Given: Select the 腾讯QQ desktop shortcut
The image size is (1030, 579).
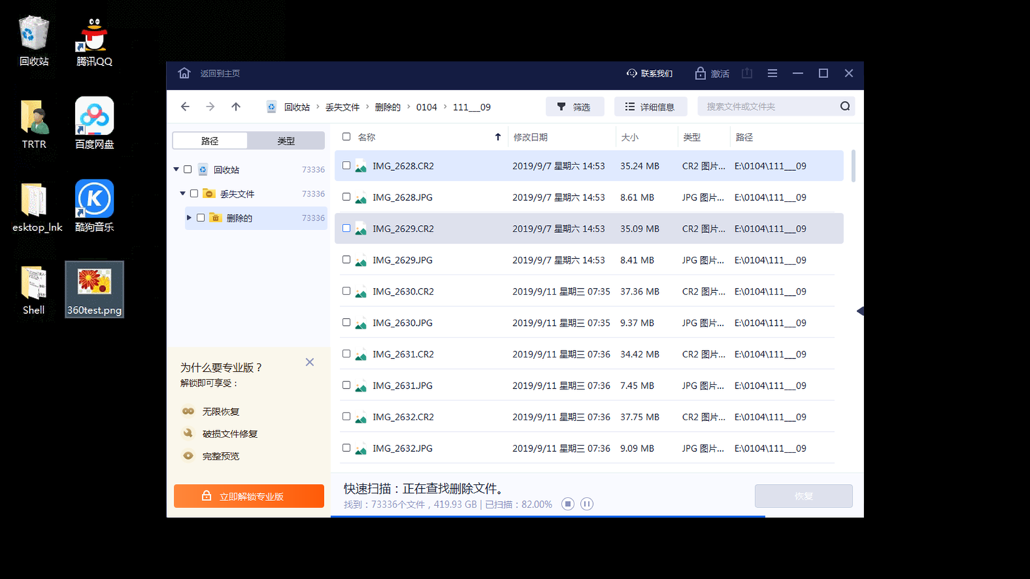Looking at the screenshot, I should pos(94,41).
